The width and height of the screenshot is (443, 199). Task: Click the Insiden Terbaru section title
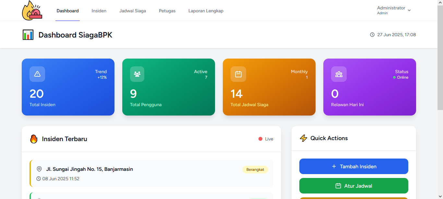click(65, 139)
